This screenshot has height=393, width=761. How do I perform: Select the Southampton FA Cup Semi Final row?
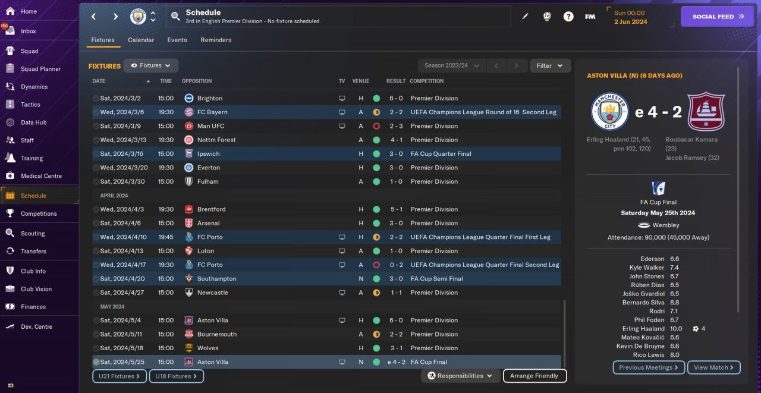pyautogui.click(x=326, y=278)
